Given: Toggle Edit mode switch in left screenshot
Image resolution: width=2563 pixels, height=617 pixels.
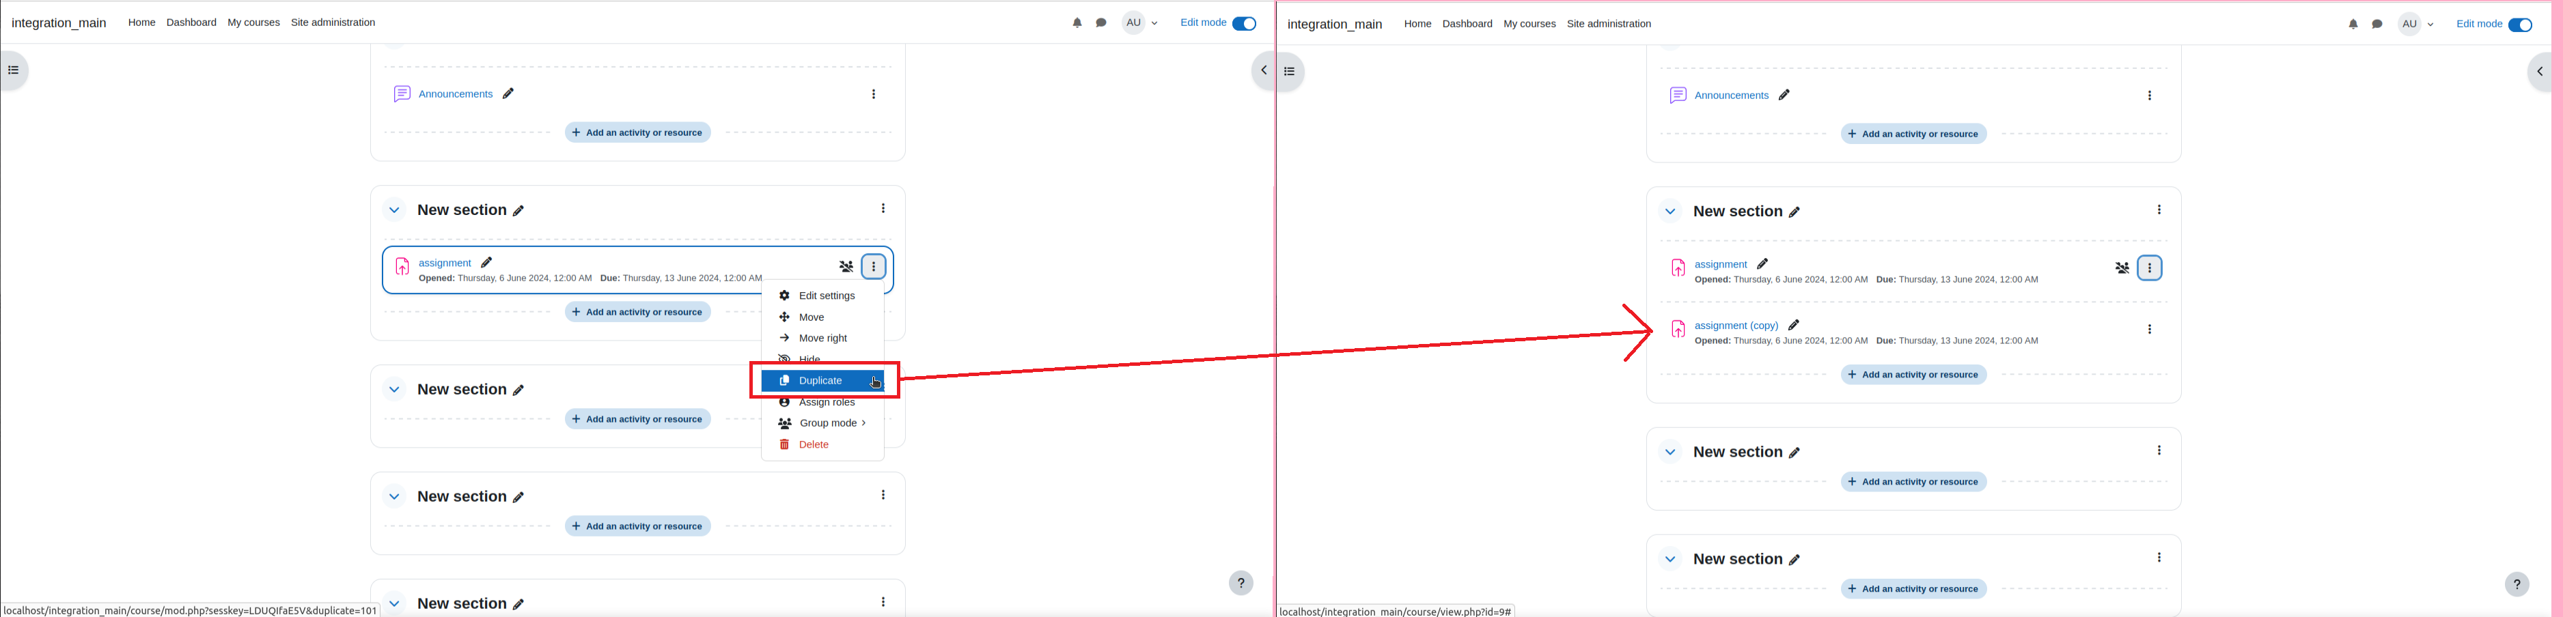Looking at the screenshot, I should coord(1244,23).
